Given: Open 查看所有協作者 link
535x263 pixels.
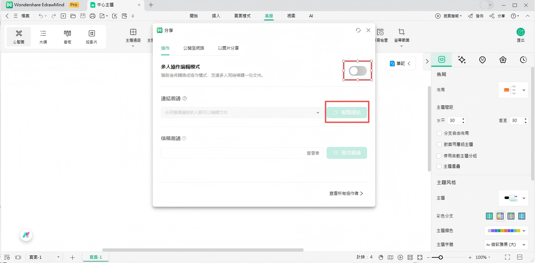Looking at the screenshot, I should pos(346,194).
